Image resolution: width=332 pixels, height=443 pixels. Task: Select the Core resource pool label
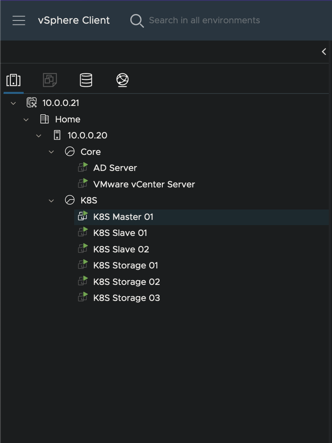pos(91,152)
